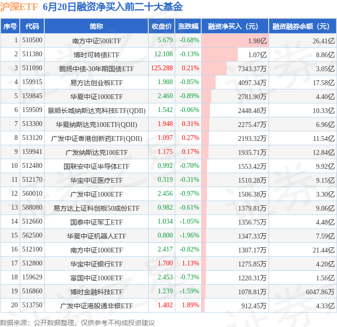Click the fund name 华宝中证银行ETF

click(96, 264)
